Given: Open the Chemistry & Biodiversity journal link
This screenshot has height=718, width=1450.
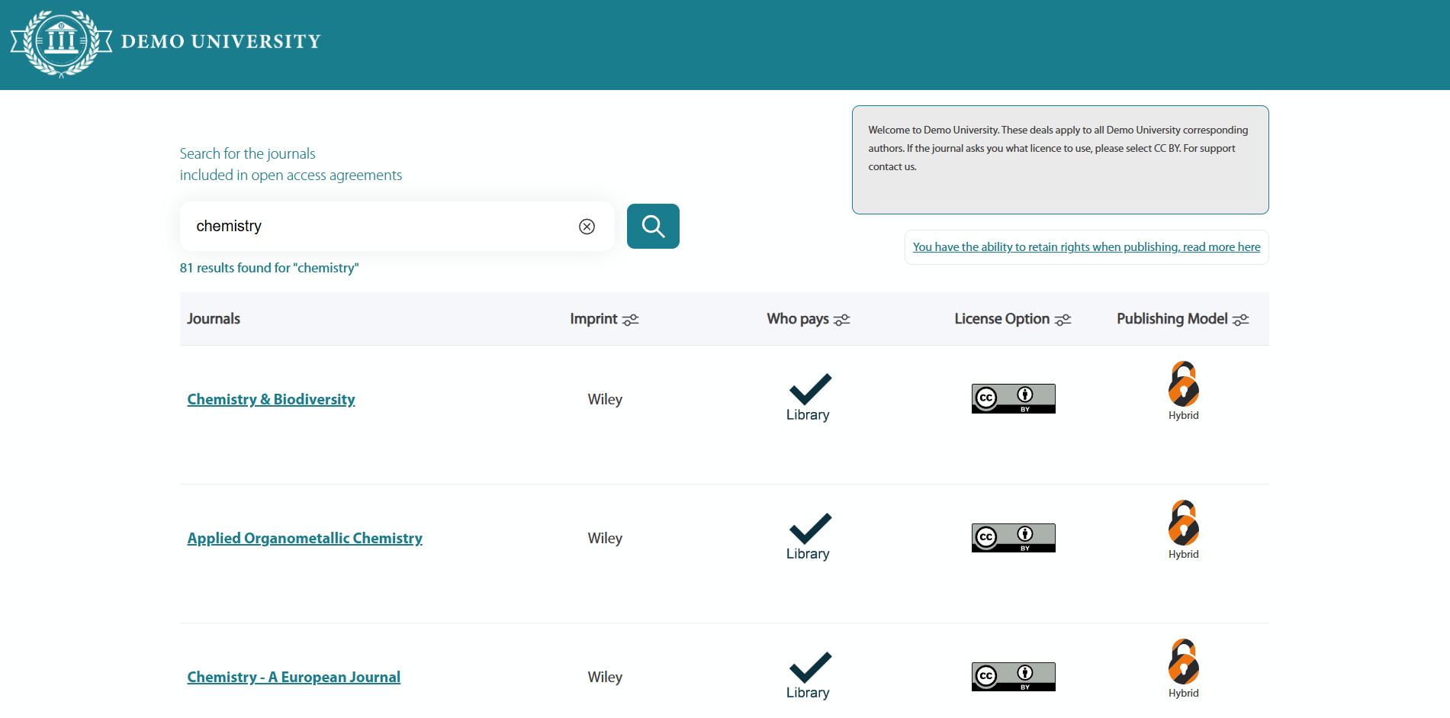Looking at the screenshot, I should coord(271,398).
